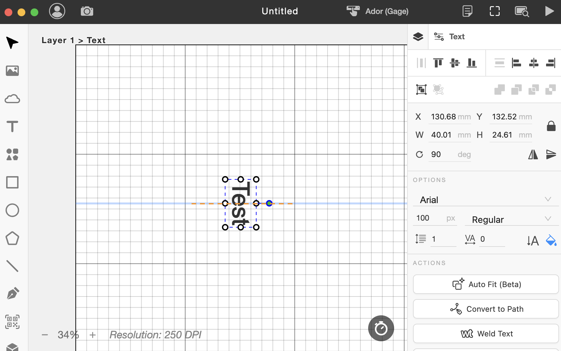Edit the Y position field
The image size is (561, 351).
tap(511, 117)
